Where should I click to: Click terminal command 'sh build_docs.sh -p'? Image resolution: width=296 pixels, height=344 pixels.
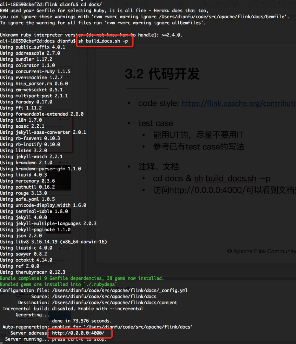click(x=103, y=41)
